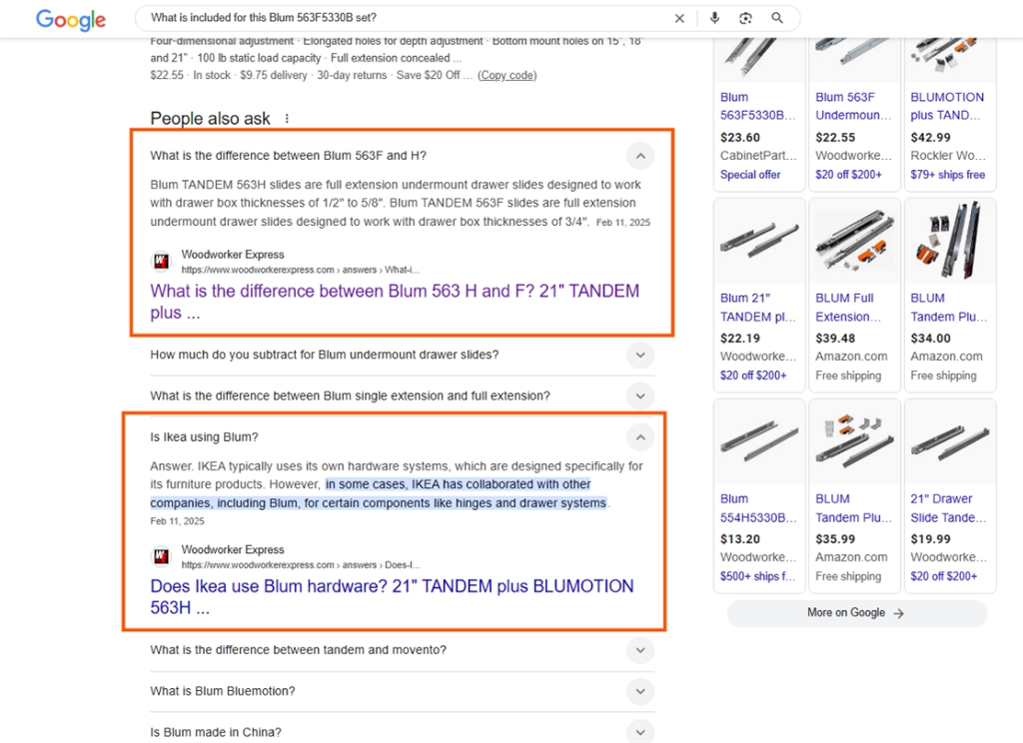Open 'Does Ikea use Blum hardware?' link

(x=392, y=596)
